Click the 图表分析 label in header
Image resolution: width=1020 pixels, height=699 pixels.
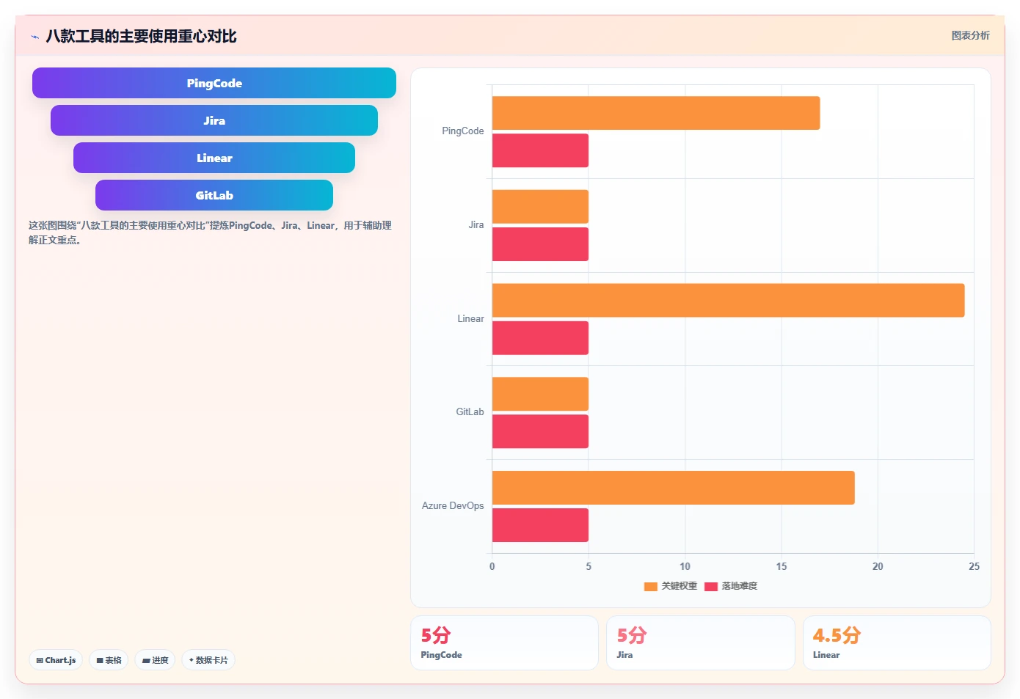point(970,35)
